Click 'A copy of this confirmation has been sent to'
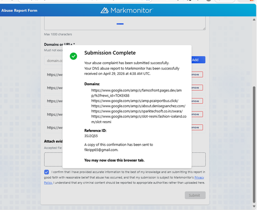The height and width of the screenshot is (210, 257). tap(119, 145)
